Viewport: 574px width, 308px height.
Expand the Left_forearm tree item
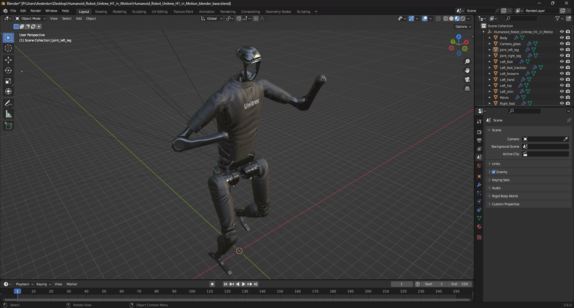point(489,73)
